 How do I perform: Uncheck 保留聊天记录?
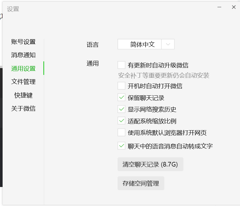click(121, 97)
